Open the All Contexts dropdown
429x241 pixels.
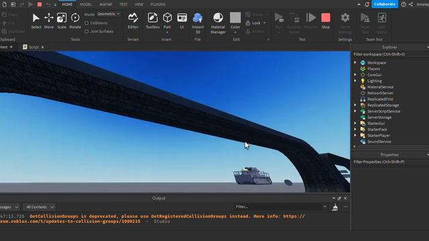(40, 207)
